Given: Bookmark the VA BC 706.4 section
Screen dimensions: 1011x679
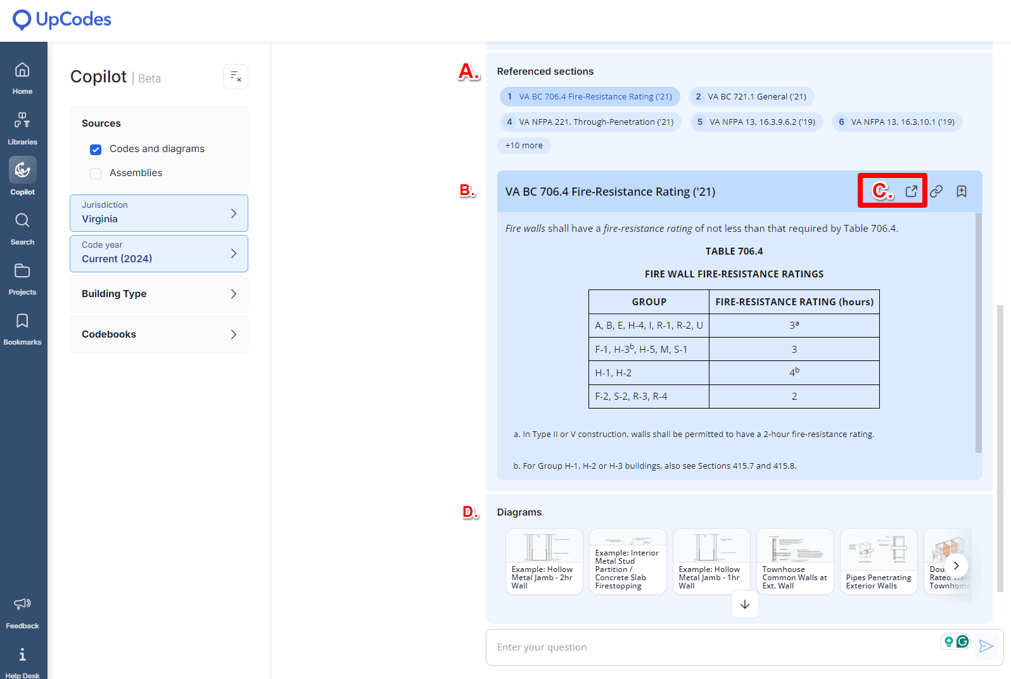Looking at the screenshot, I should [962, 191].
